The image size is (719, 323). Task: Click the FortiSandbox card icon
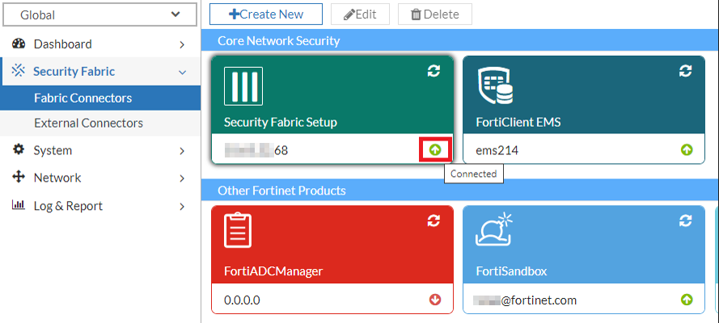(x=493, y=231)
